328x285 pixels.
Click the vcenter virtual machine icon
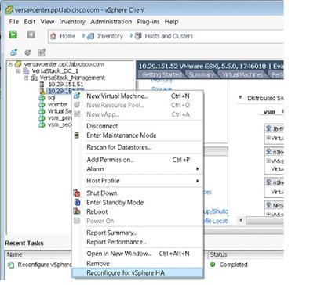pos(42,104)
